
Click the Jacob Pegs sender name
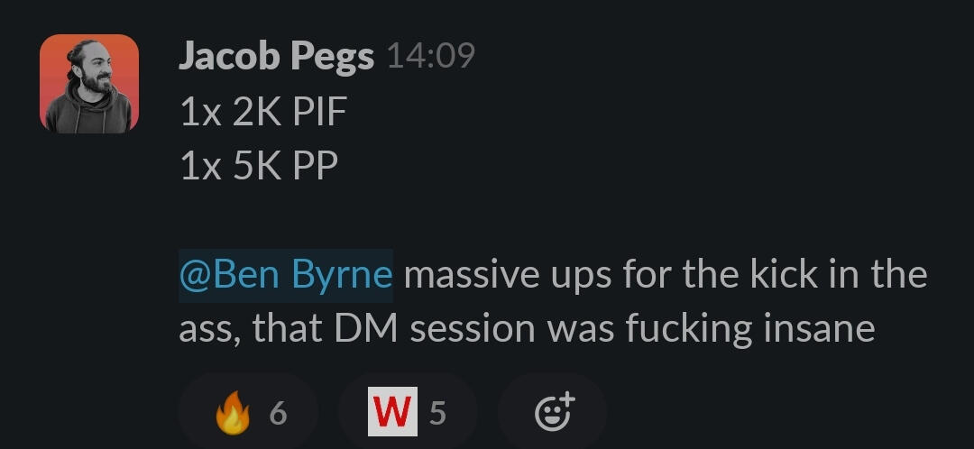tap(277, 57)
